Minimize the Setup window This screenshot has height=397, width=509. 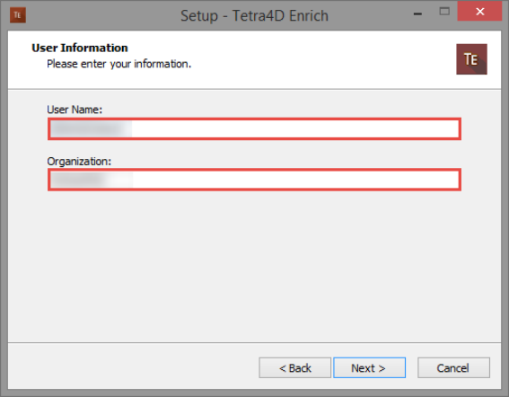point(417,13)
